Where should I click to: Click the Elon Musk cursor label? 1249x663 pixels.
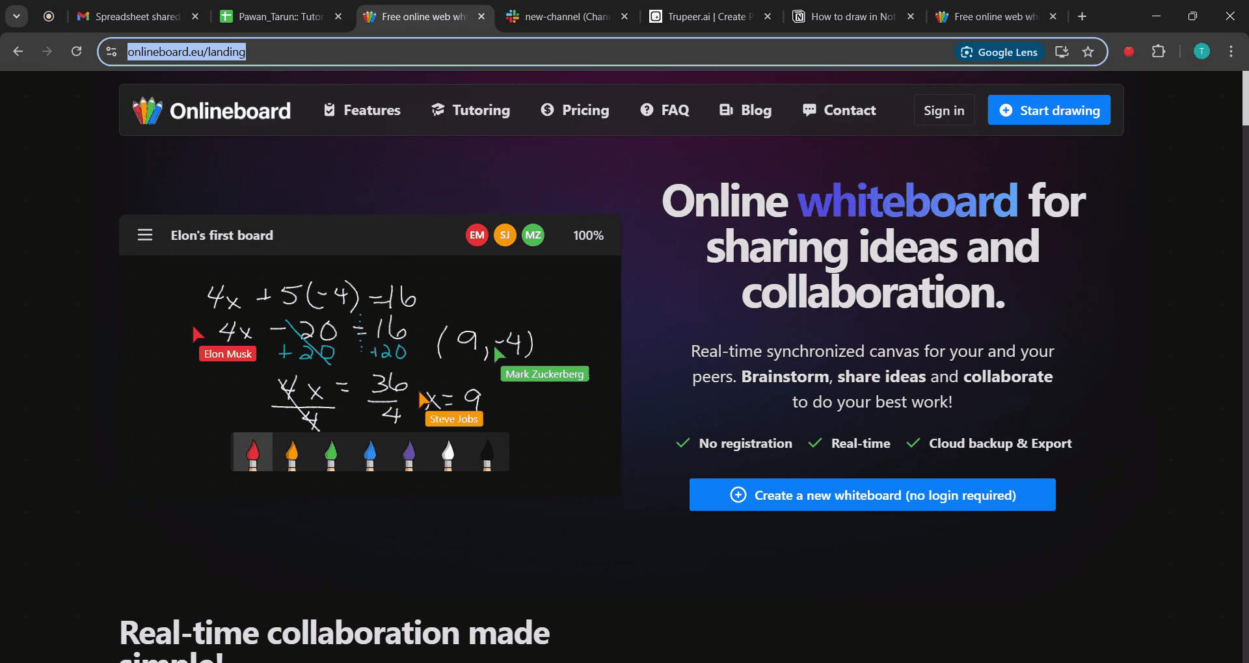[228, 354]
